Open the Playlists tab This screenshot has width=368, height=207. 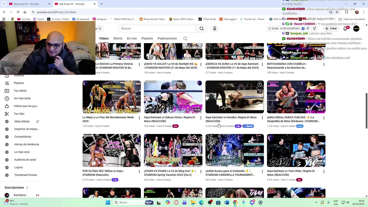(x=147, y=39)
